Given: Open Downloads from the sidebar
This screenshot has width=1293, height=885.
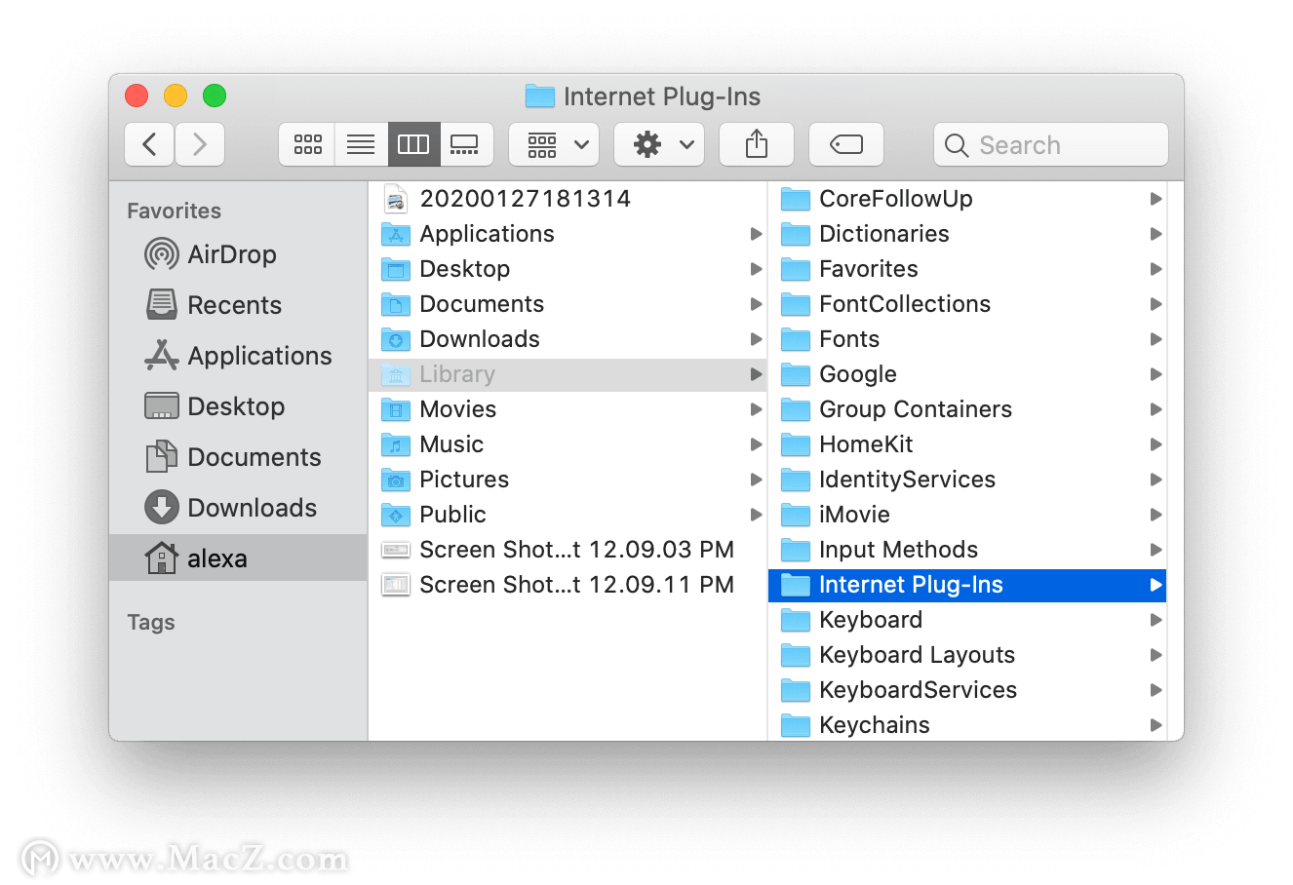Looking at the screenshot, I should tap(238, 508).
